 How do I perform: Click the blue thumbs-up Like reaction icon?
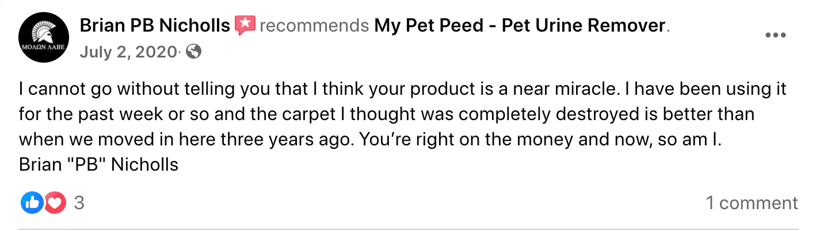pos(32,203)
